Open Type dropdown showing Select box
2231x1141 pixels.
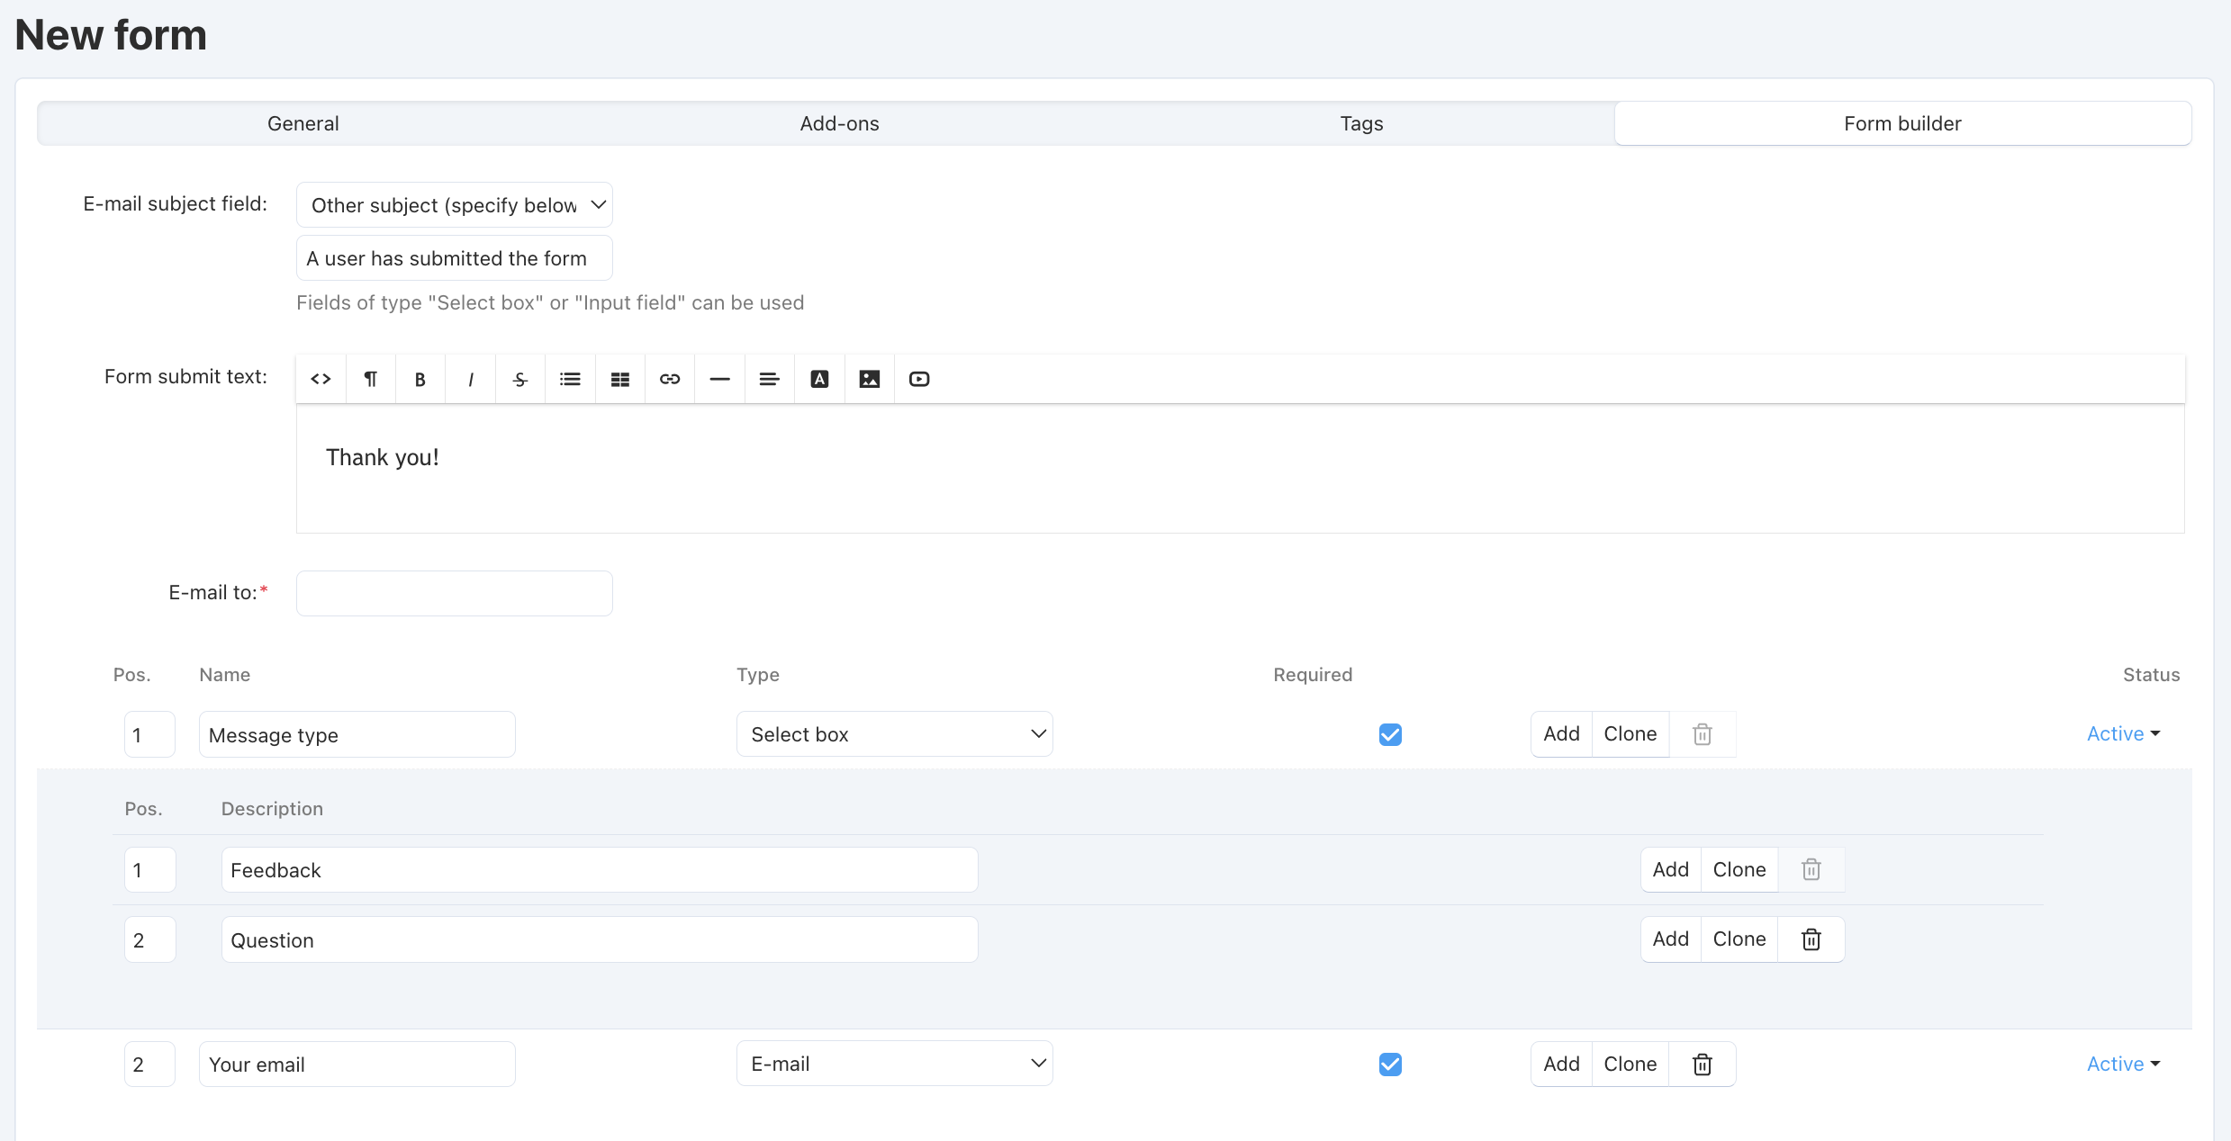click(895, 734)
